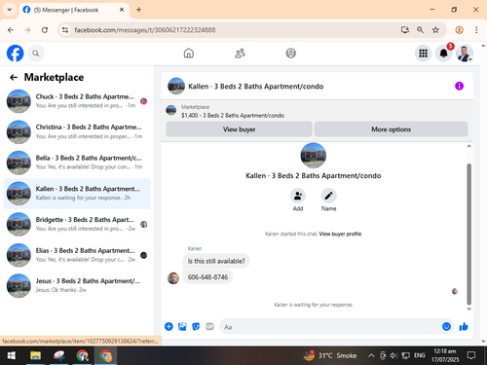Open the Friends icon in top navigation
The height and width of the screenshot is (365, 487).
240,54
